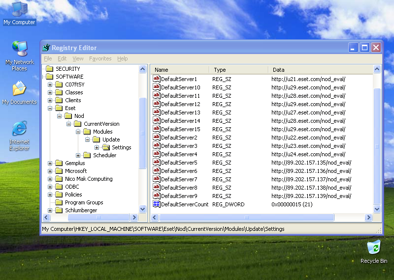Open the Help menu
Screen dimensions: 394x280
coord(122,58)
